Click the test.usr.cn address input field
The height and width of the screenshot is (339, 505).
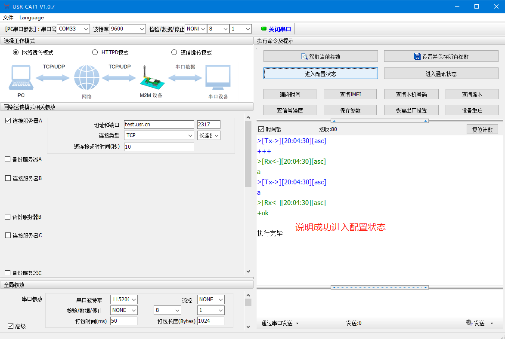pos(159,125)
